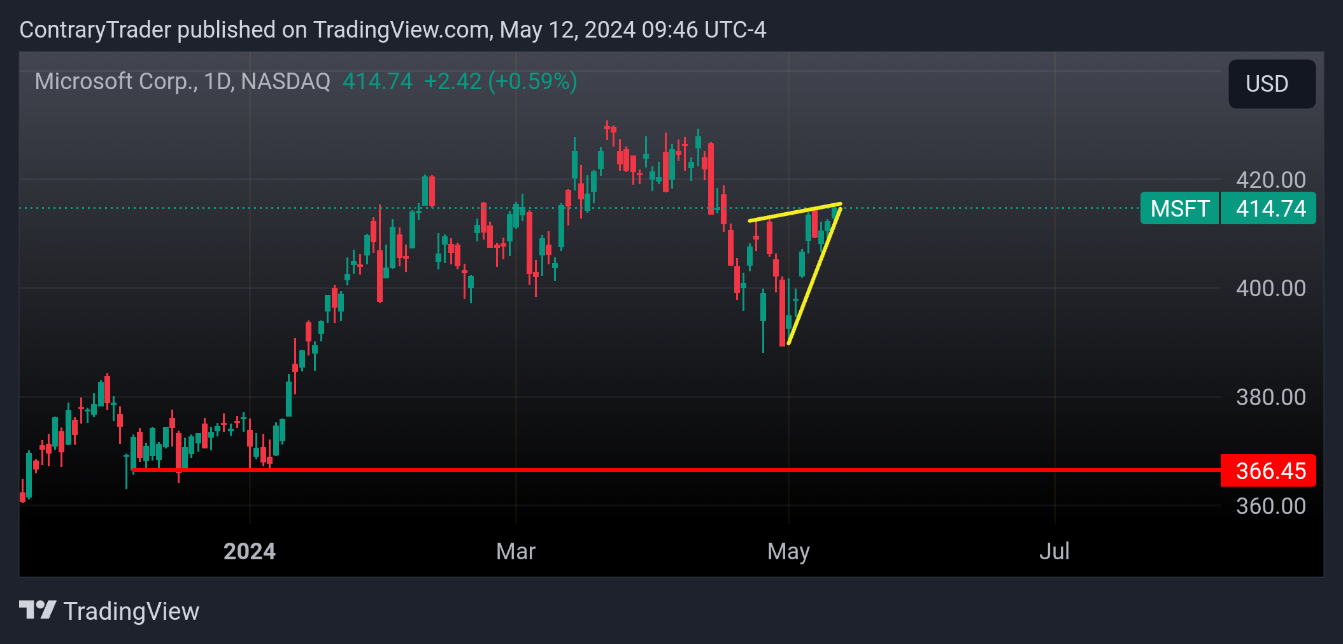Open the TradingView brand text link

(x=131, y=611)
